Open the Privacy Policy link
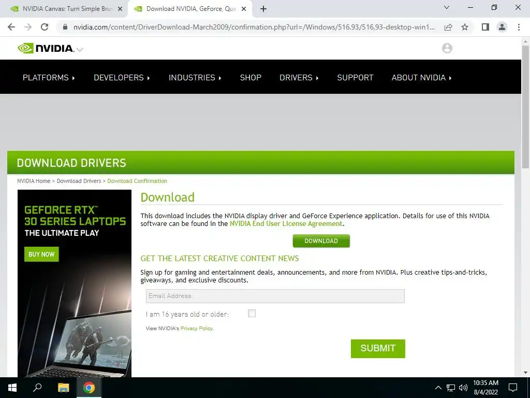 tap(196, 328)
